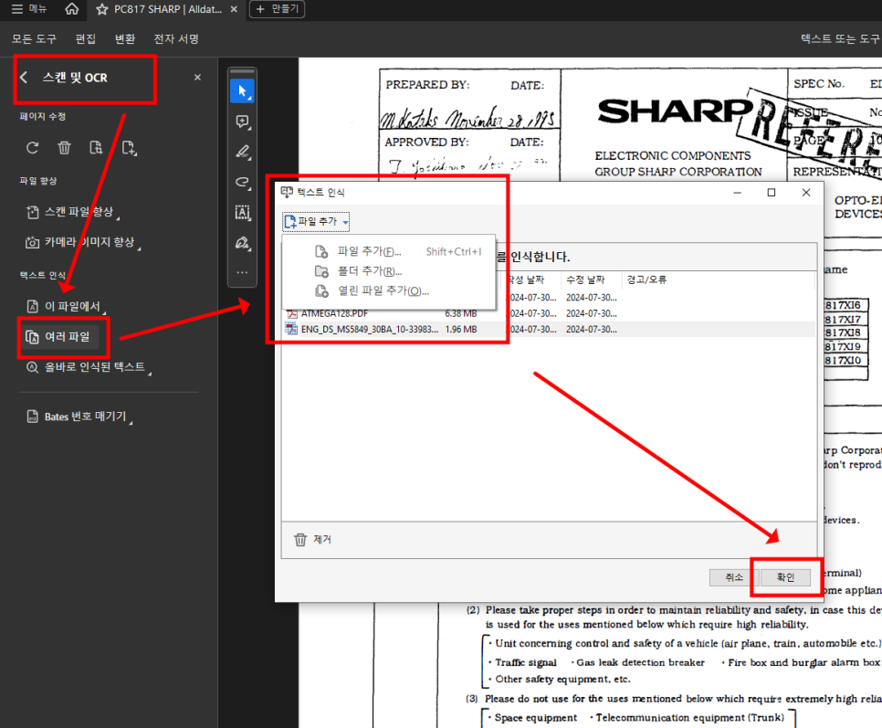Go back from 스캔 및 OCR panel

coord(24,78)
